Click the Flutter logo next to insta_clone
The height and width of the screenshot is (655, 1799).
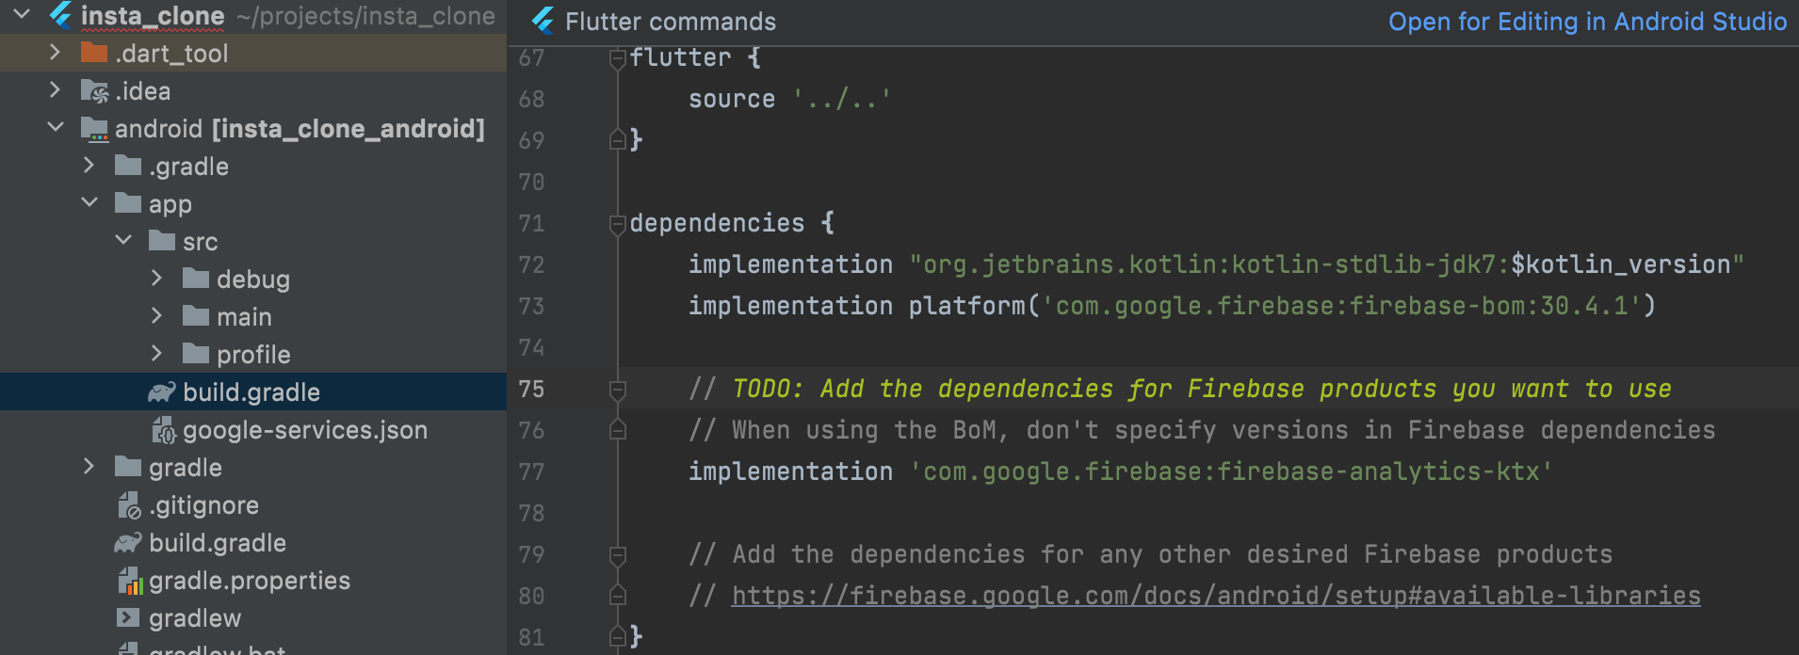click(x=61, y=15)
